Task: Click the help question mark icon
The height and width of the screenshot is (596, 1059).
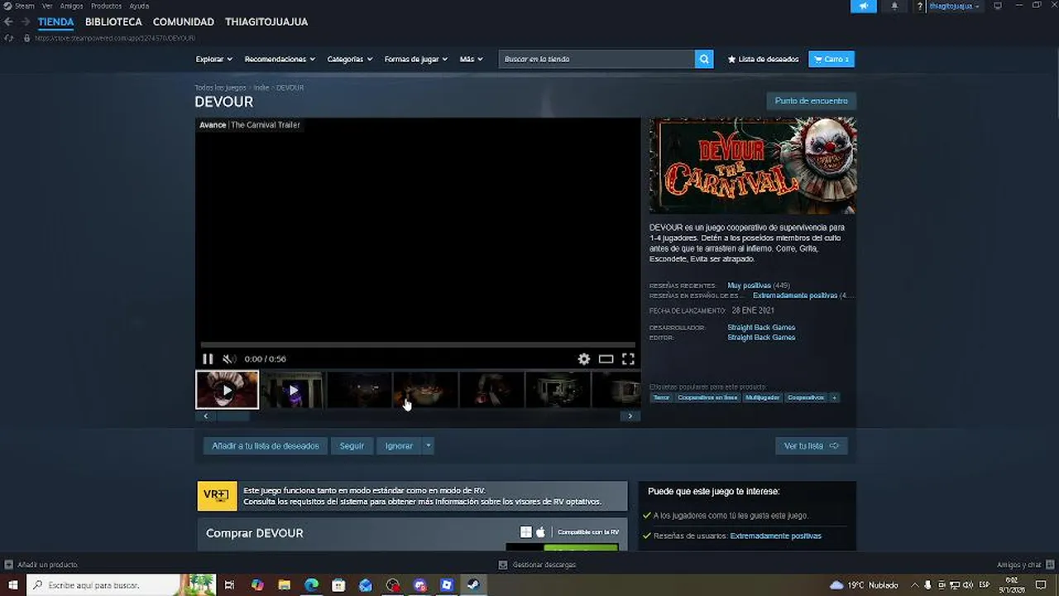Action: pos(919,7)
